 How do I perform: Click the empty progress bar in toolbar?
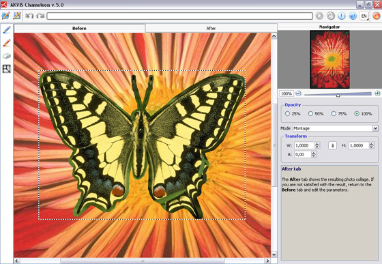point(180,16)
